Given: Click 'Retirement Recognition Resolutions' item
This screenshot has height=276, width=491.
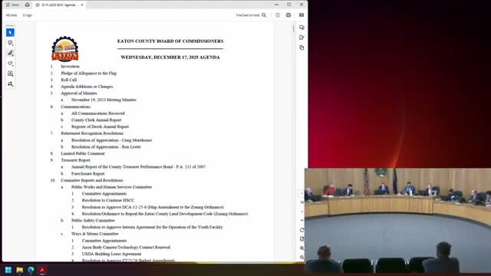Looking at the screenshot, I should click(x=92, y=133).
